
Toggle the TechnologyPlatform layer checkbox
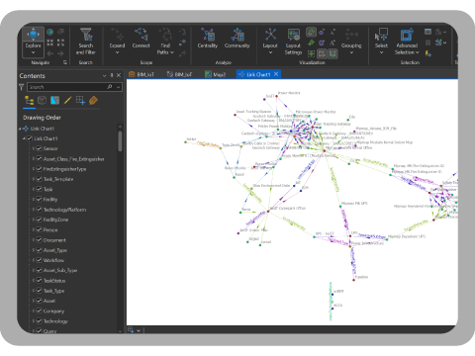39,210
